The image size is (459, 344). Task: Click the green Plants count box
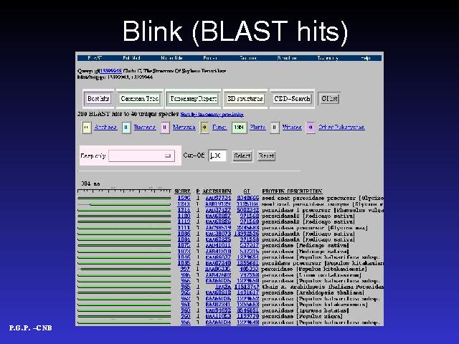[238, 128]
